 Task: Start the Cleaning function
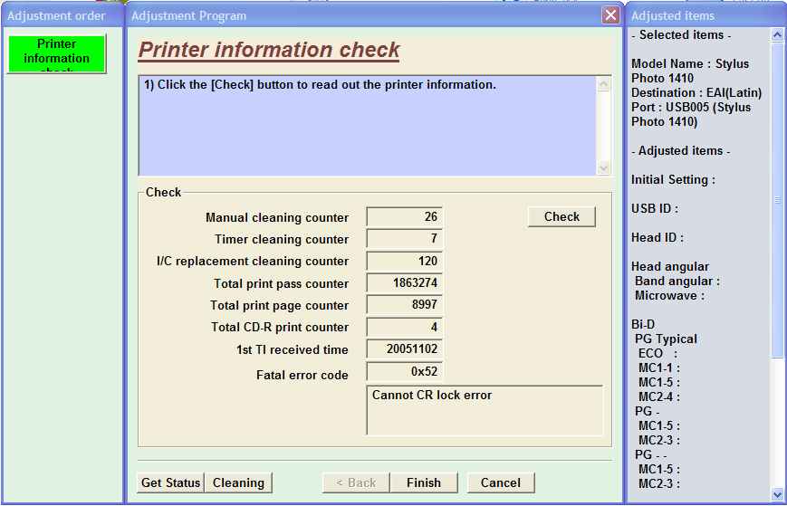click(238, 482)
